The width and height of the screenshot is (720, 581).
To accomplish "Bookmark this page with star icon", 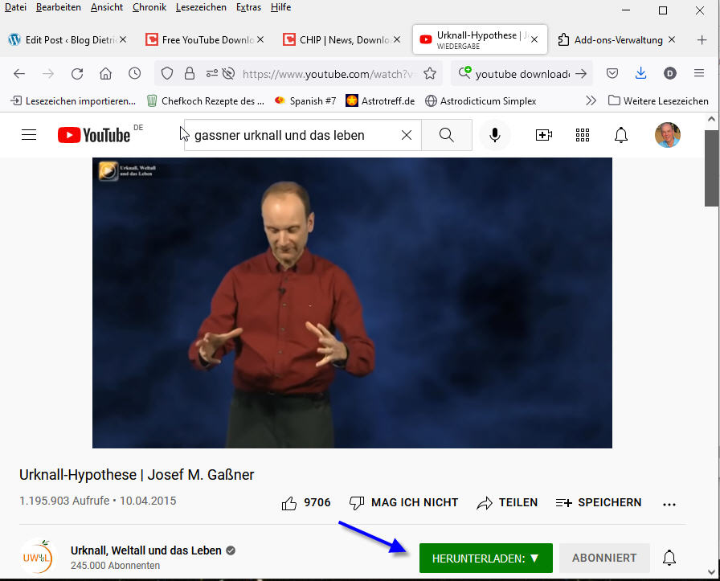I will pos(430,74).
